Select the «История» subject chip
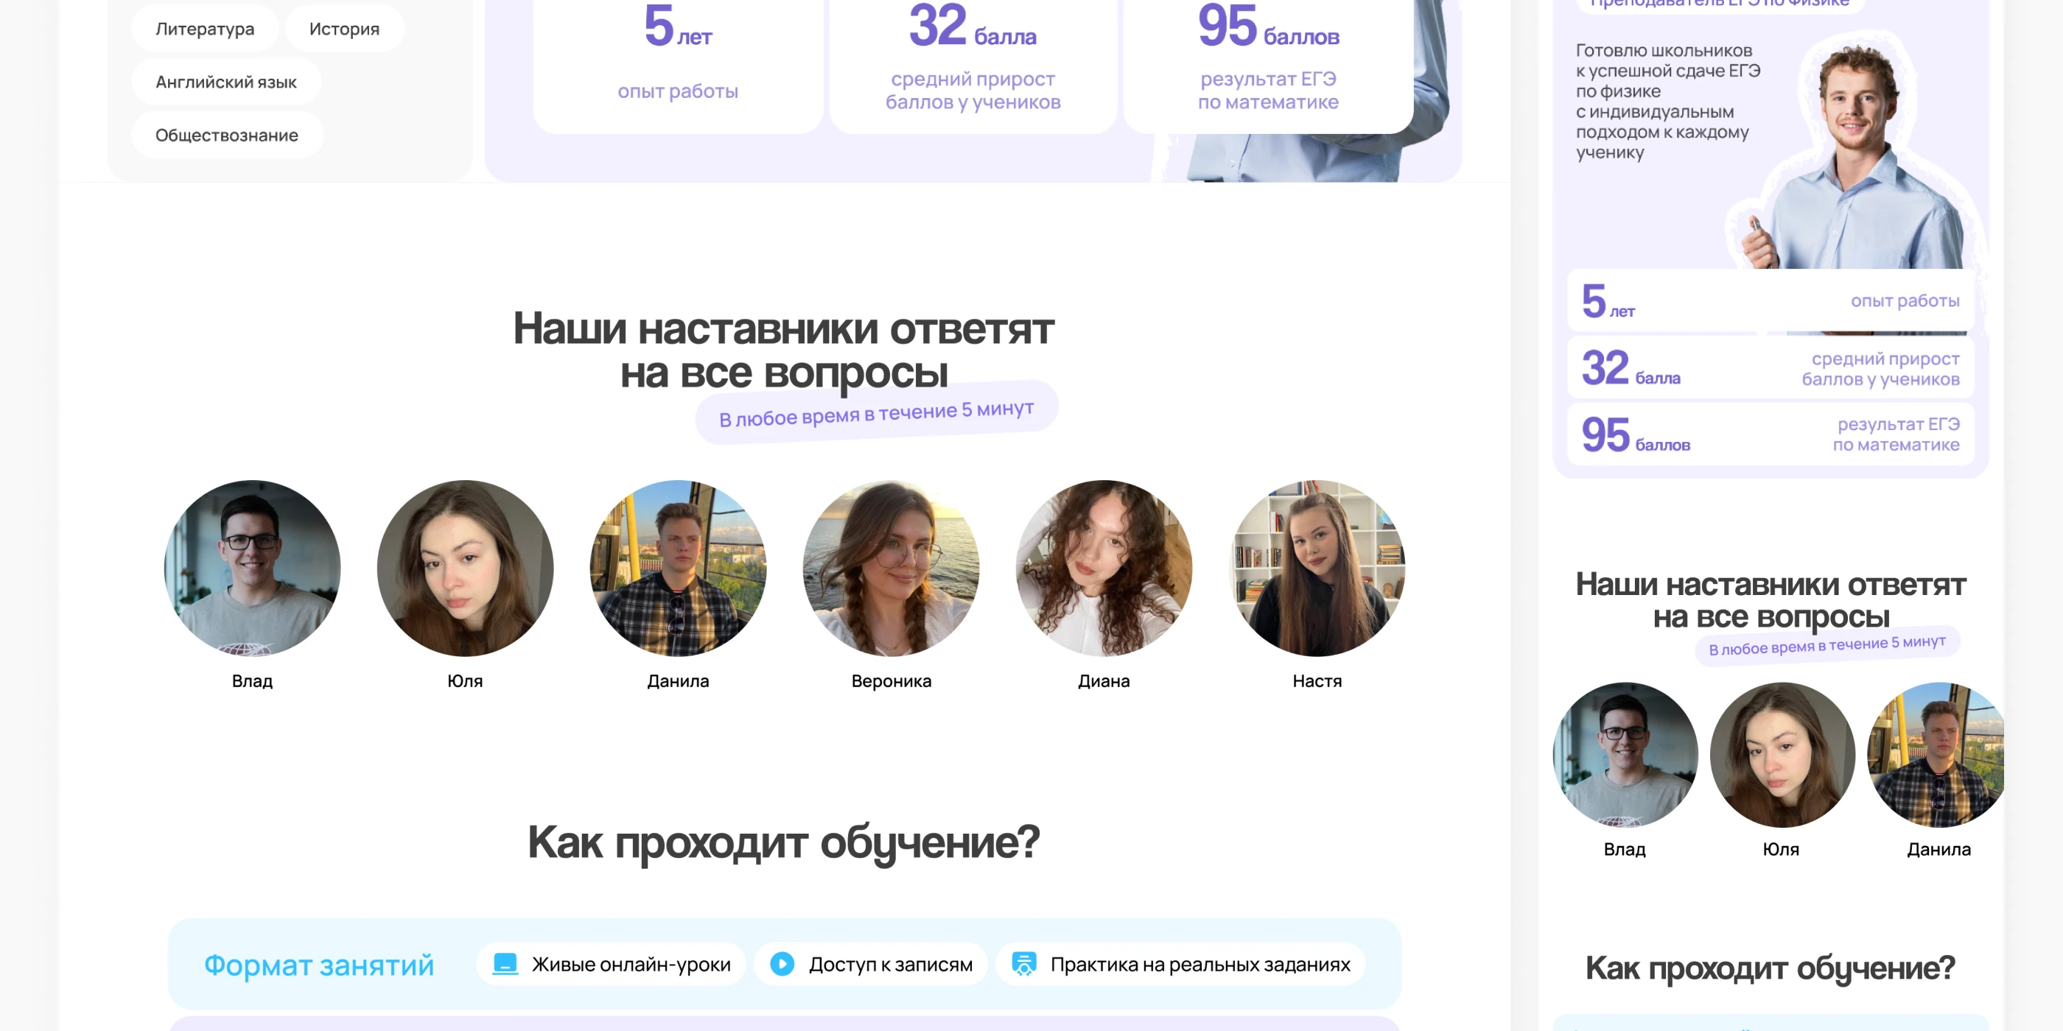Image resolution: width=2063 pixels, height=1031 pixels. click(x=343, y=28)
